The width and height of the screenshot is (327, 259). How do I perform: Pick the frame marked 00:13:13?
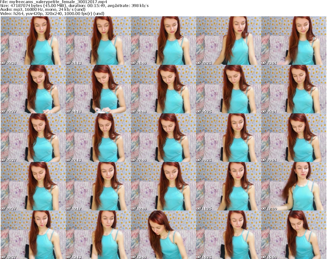point(98,235)
